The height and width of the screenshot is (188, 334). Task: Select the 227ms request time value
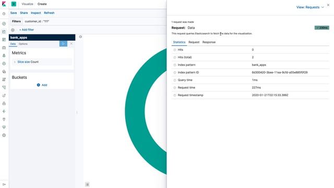click(256, 88)
